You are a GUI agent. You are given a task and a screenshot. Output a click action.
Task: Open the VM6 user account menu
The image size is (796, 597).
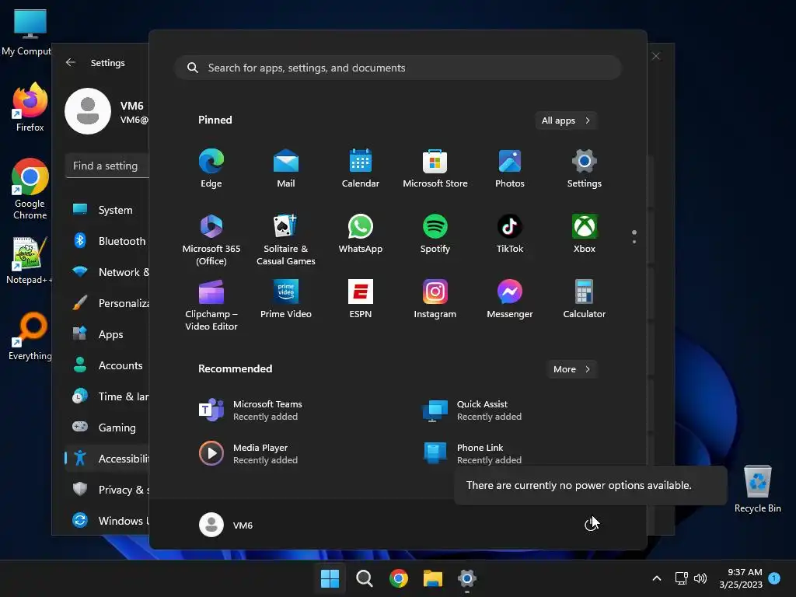[226, 525]
